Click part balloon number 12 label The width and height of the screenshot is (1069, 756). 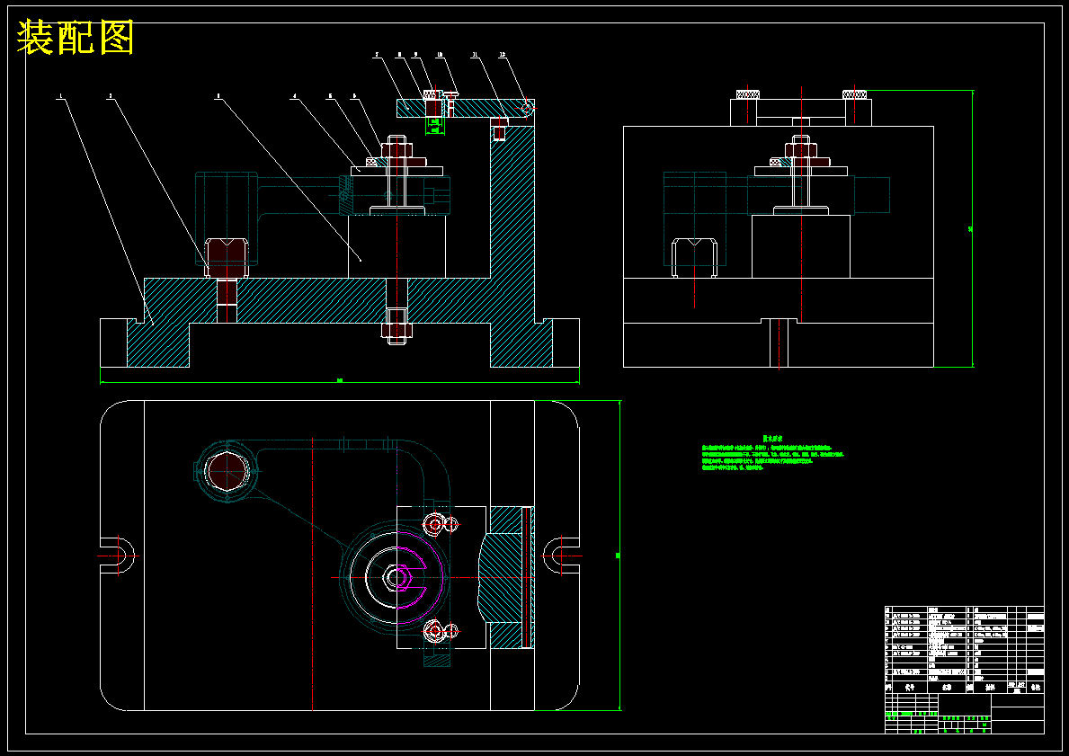(x=503, y=54)
